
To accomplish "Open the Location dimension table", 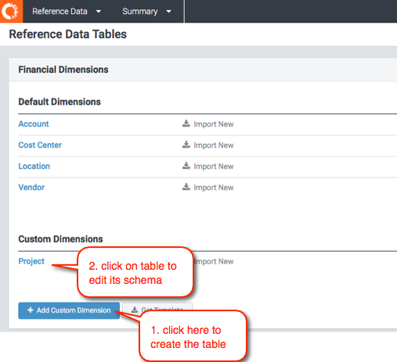I will pos(34,166).
